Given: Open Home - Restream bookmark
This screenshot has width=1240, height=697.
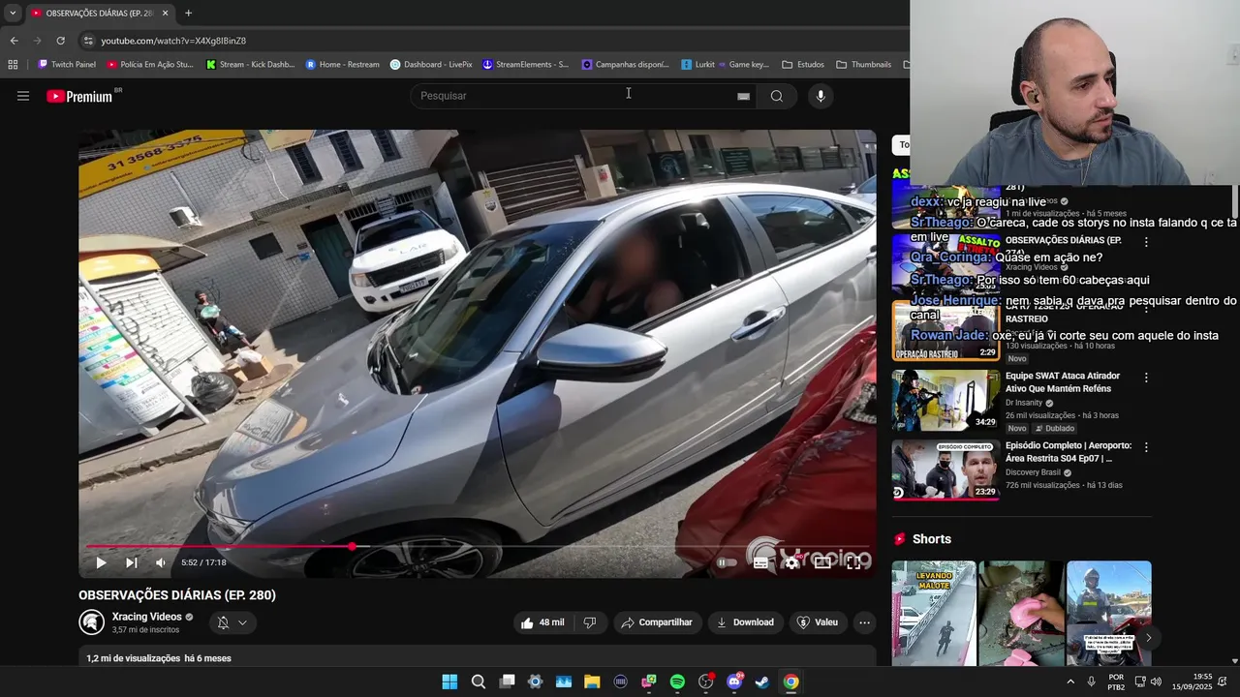Looking at the screenshot, I should pos(342,65).
